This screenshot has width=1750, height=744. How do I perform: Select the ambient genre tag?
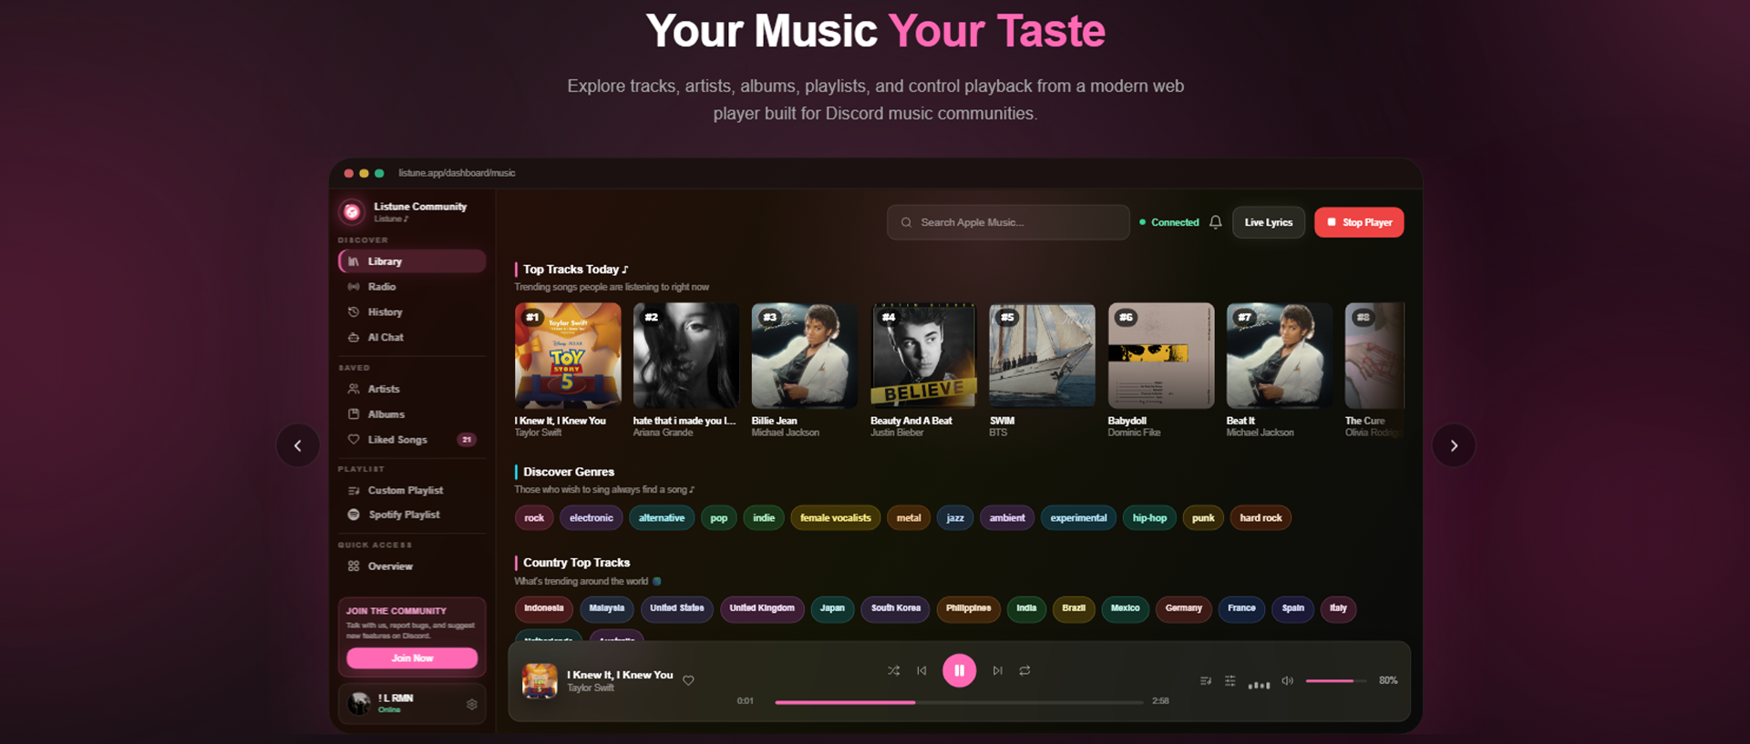point(1007,518)
